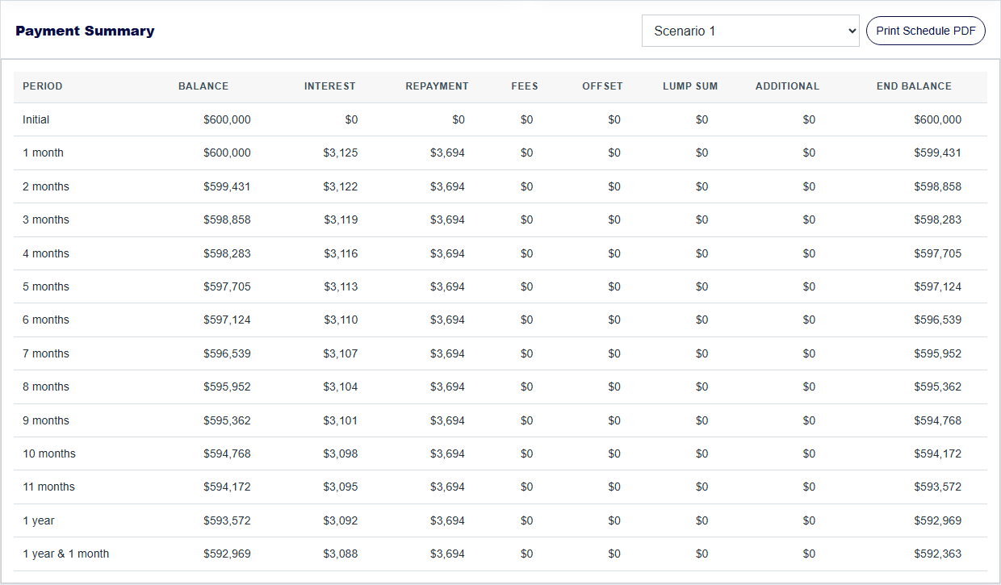Select the 4 months period label
Image resolution: width=1001 pixels, height=585 pixels.
tap(46, 253)
